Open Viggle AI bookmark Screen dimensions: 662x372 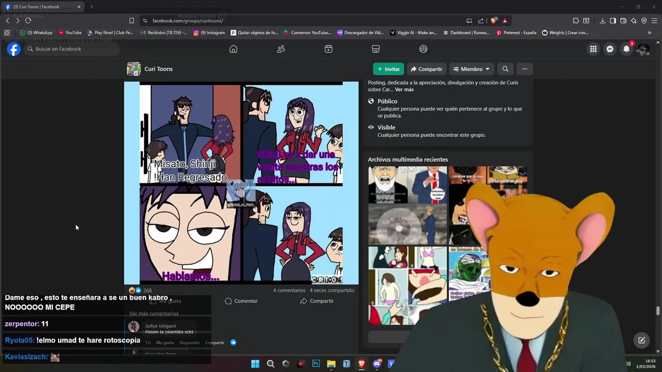pyautogui.click(x=413, y=33)
